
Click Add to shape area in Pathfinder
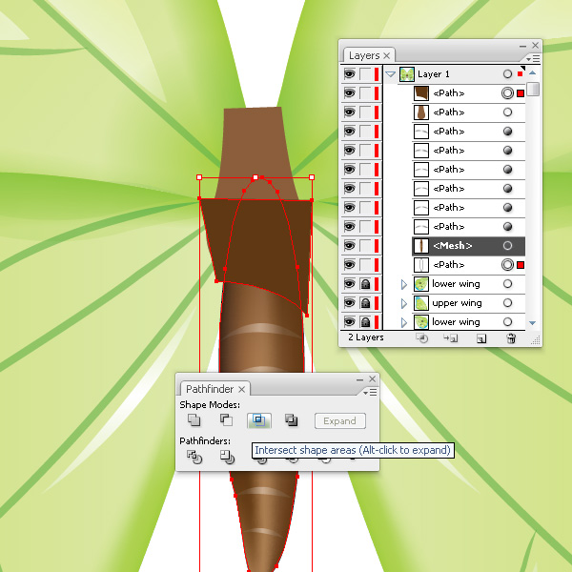(x=194, y=420)
